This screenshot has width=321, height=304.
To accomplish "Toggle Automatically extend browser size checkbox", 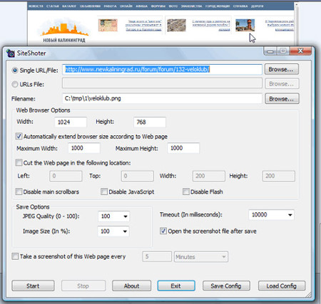I will tap(19, 136).
